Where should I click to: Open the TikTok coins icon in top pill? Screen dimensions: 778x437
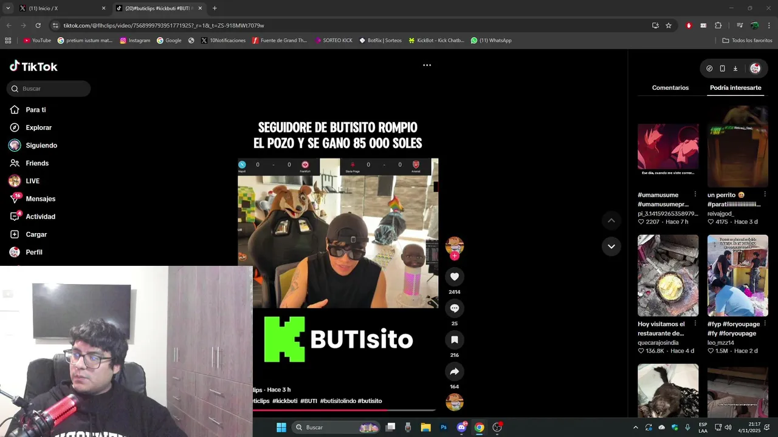point(709,69)
